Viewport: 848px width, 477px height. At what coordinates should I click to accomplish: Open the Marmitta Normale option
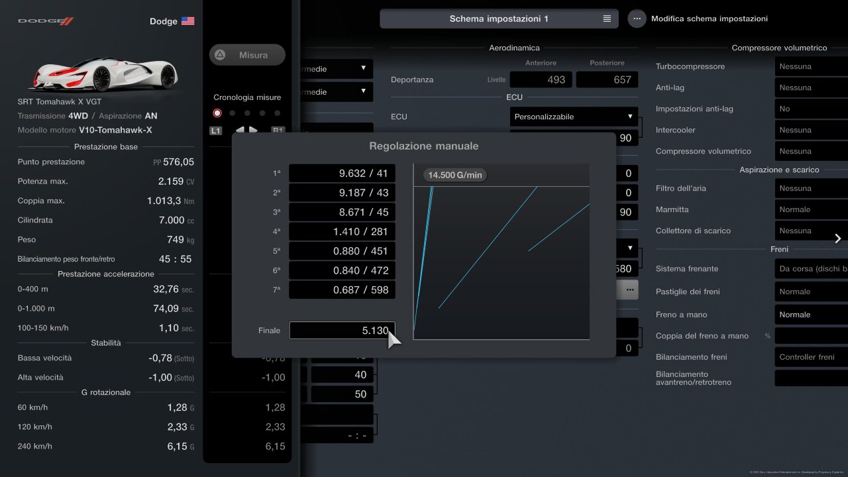[x=812, y=209]
